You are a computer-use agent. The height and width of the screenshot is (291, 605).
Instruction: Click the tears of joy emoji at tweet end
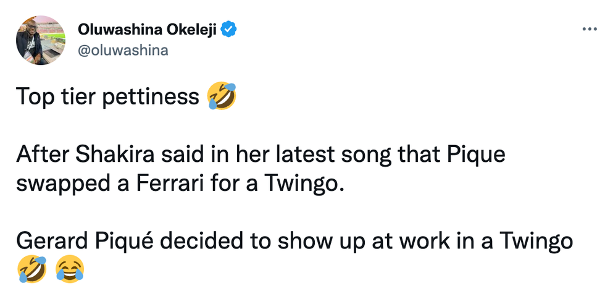coord(70,269)
